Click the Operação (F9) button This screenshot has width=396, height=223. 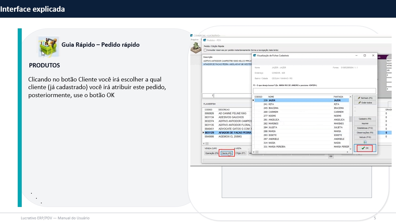pos(212,153)
